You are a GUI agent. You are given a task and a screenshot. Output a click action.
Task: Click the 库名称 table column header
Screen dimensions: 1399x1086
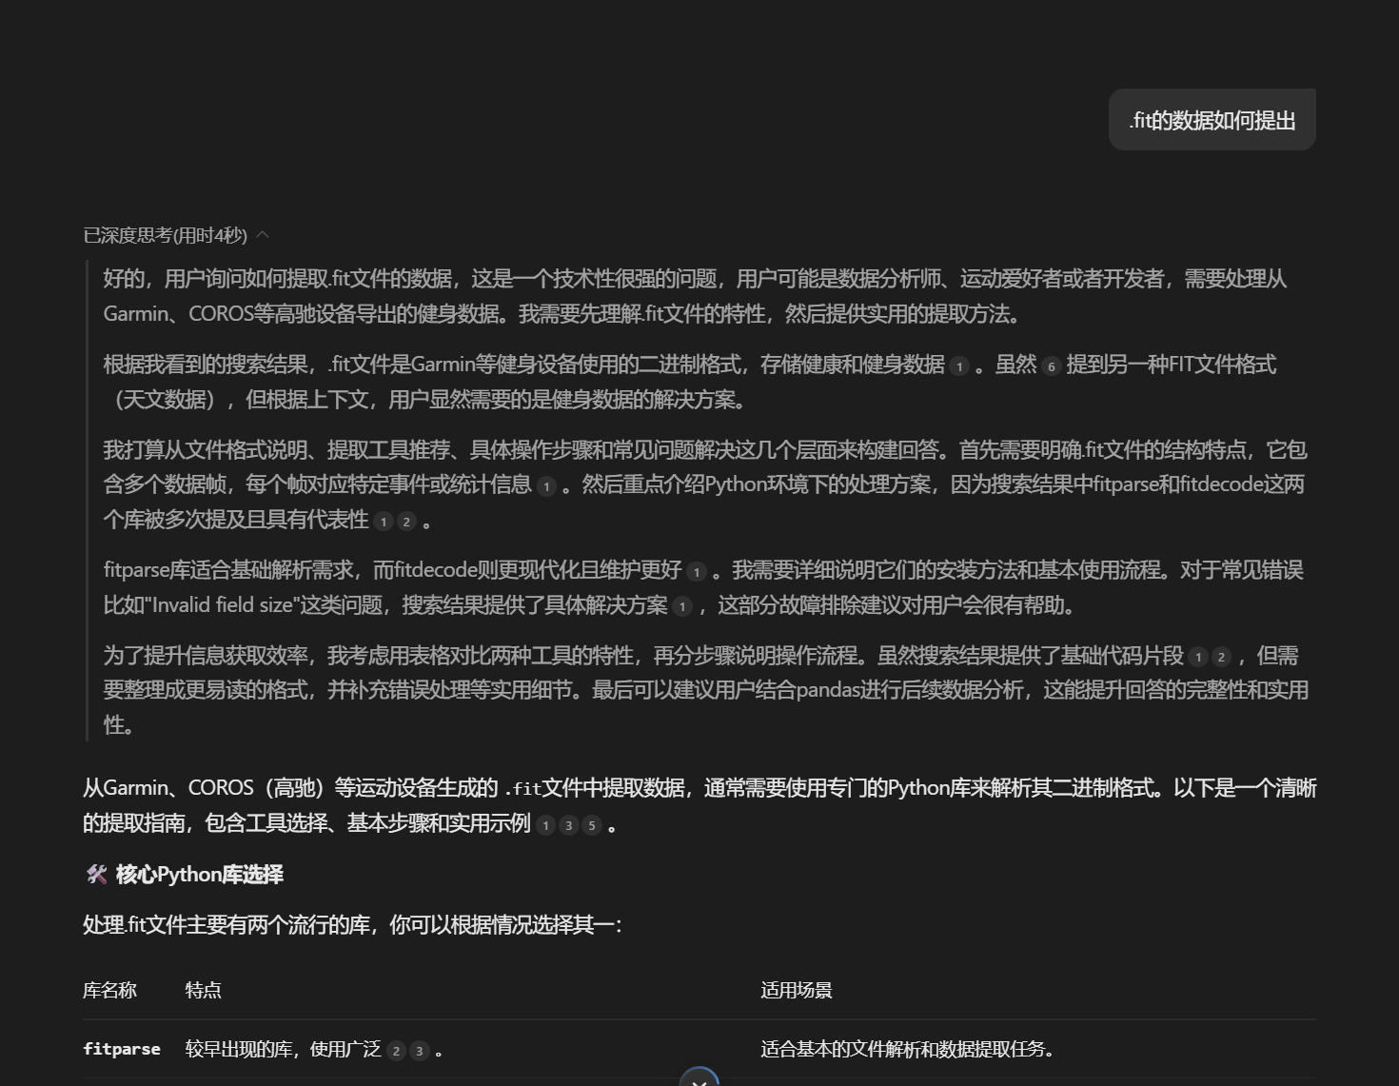coord(109,990)
